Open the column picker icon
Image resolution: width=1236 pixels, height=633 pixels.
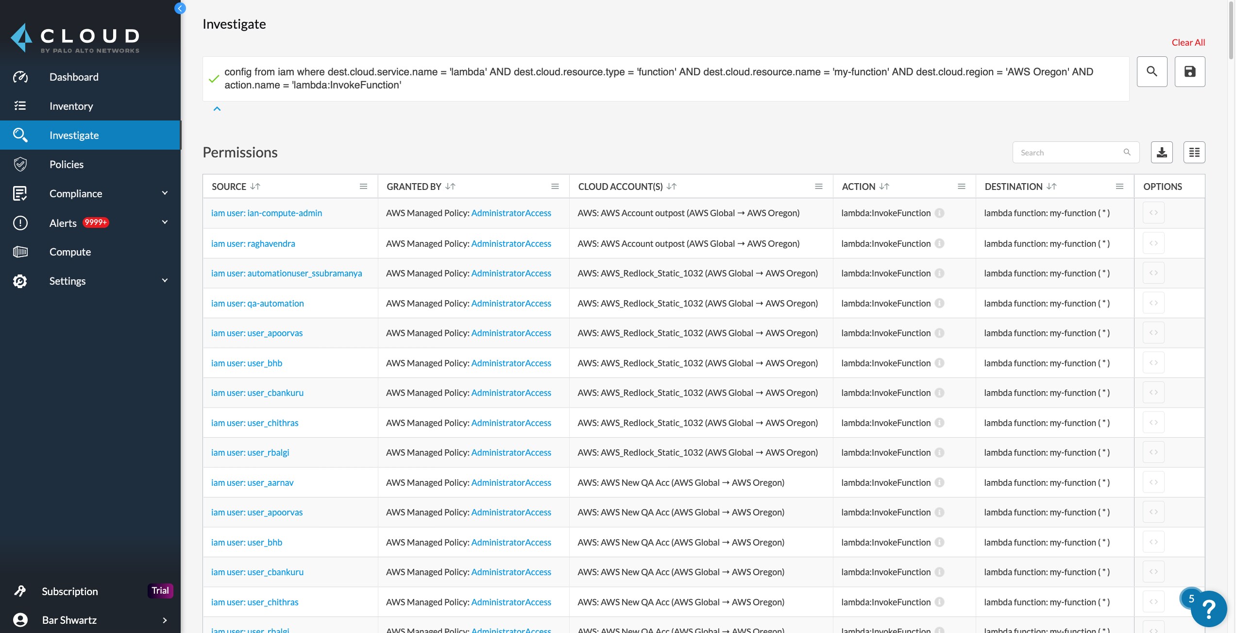(1194, 153)
